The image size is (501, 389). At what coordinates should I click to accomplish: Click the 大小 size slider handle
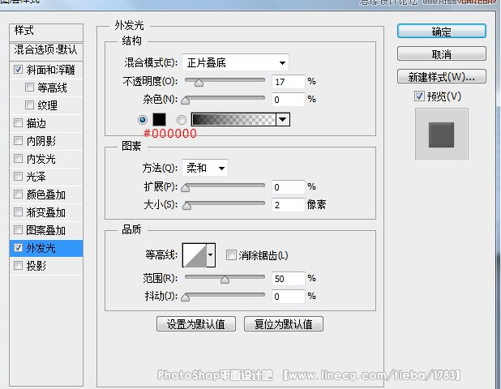point(187,206)
